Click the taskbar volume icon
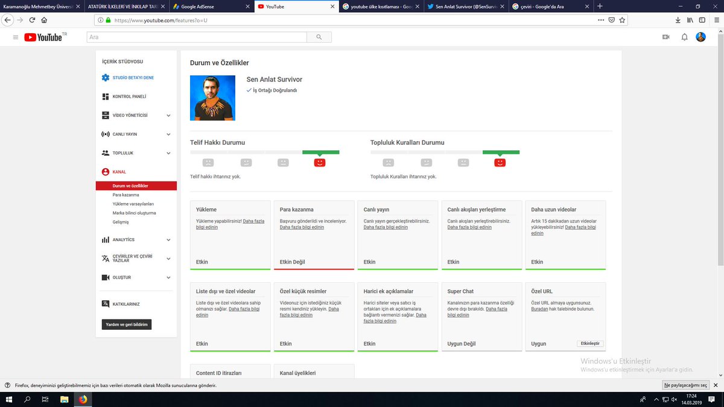This screenshot has height=407, width=724. [x=673, y=399]
